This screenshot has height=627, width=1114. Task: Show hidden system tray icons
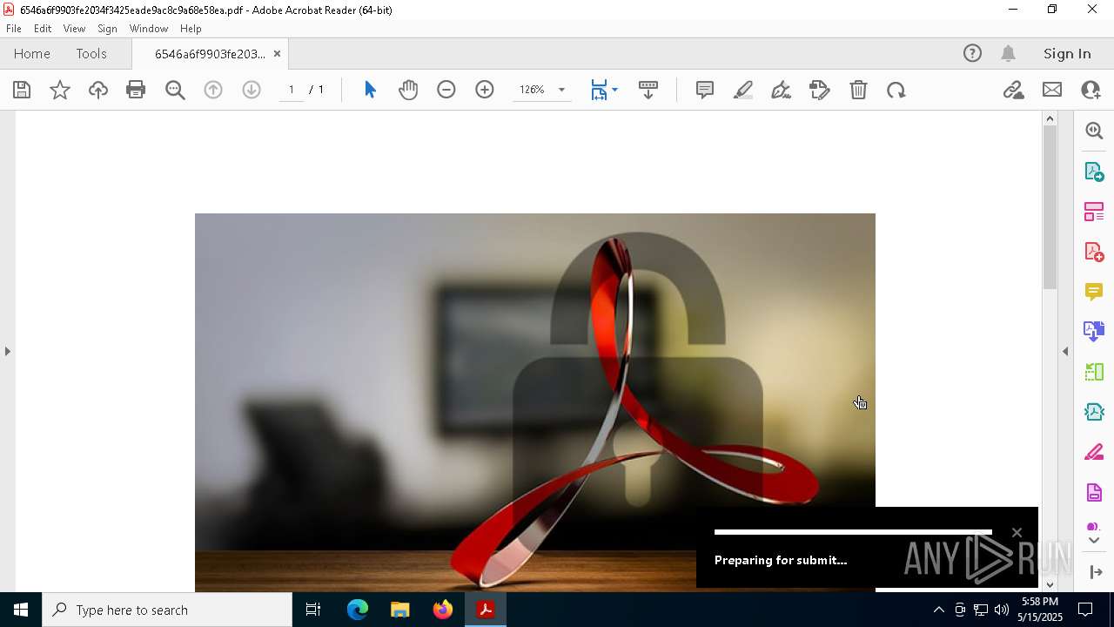[938, 610]
